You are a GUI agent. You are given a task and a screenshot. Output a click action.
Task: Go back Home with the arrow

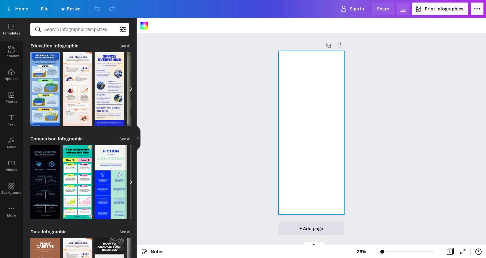point(17,9)
